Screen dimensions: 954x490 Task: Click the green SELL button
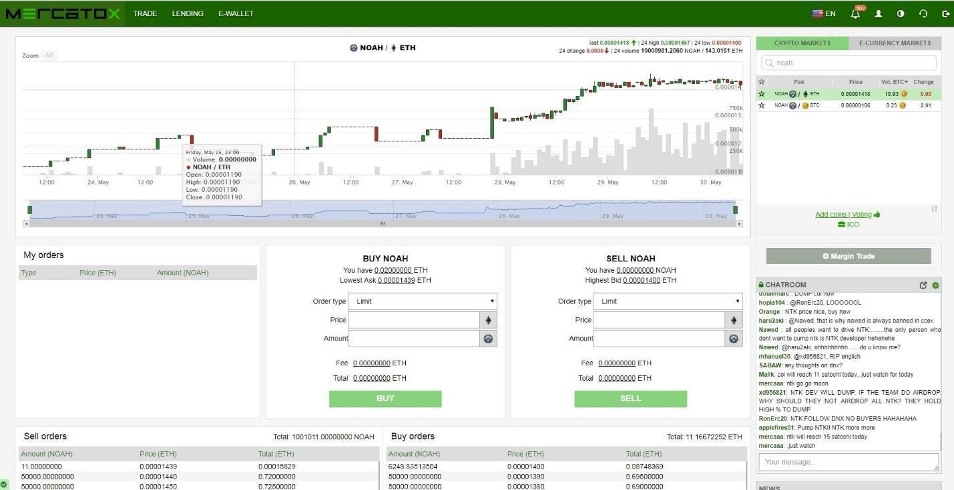[630, 399]
